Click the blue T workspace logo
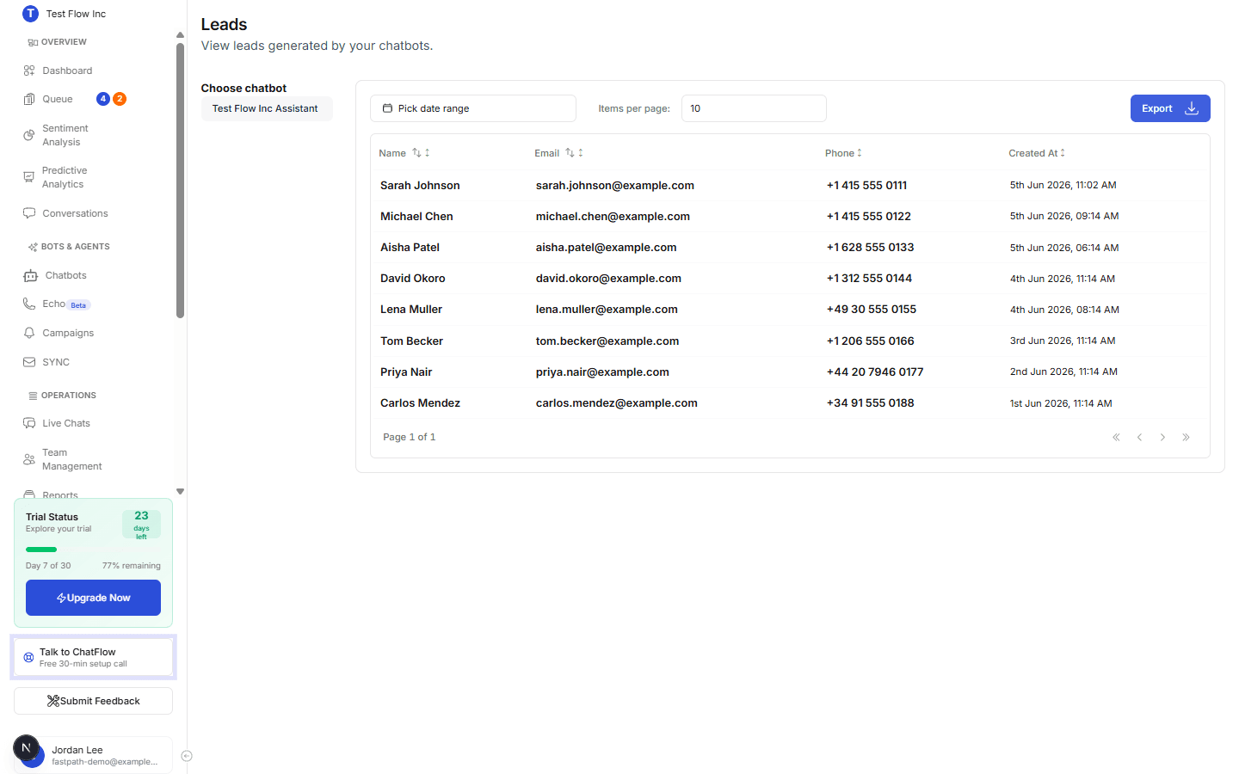 point(30,14)
